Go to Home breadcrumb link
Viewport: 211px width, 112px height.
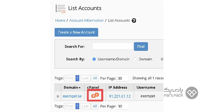[60, 20]
